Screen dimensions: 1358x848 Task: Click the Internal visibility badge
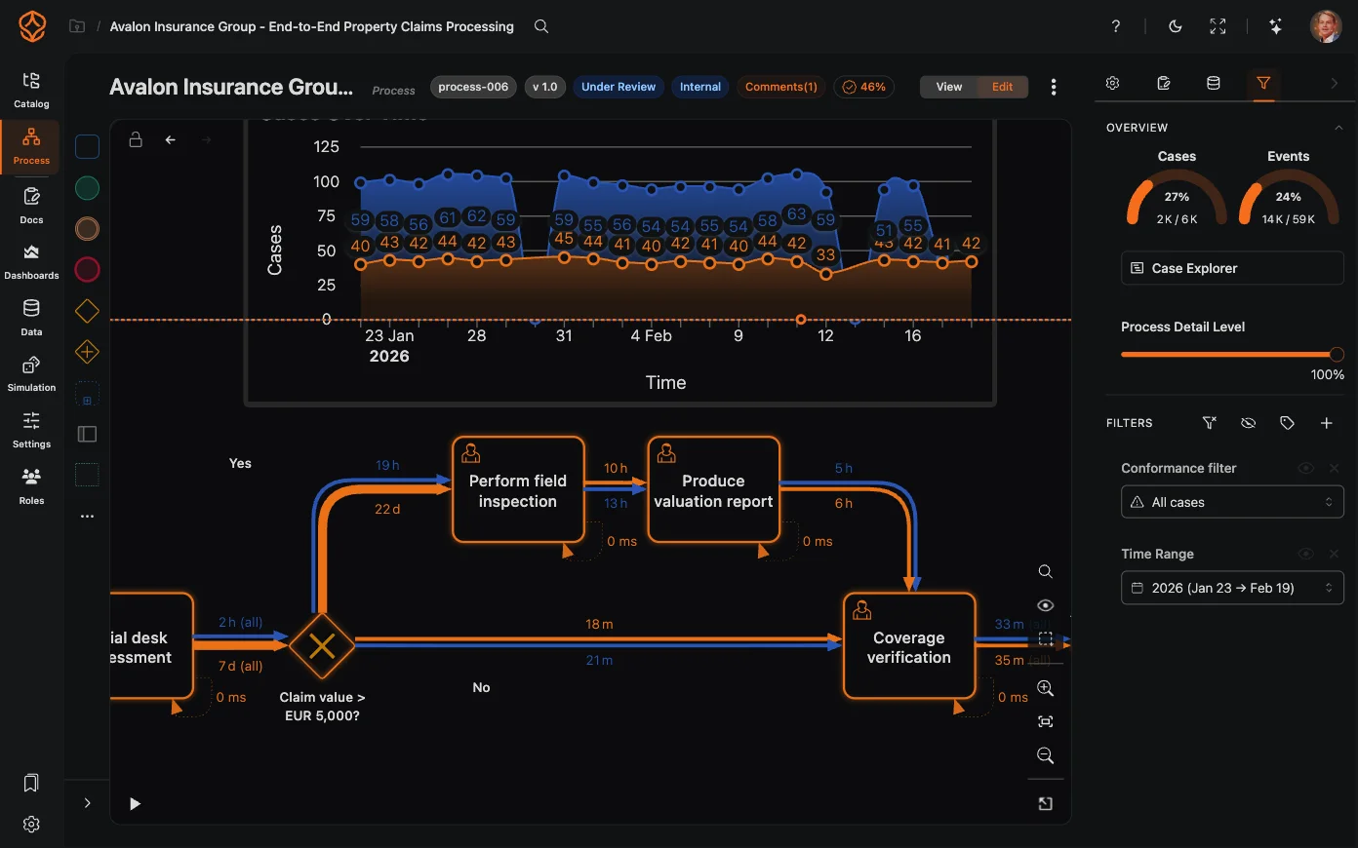click(x=700, y=87)
